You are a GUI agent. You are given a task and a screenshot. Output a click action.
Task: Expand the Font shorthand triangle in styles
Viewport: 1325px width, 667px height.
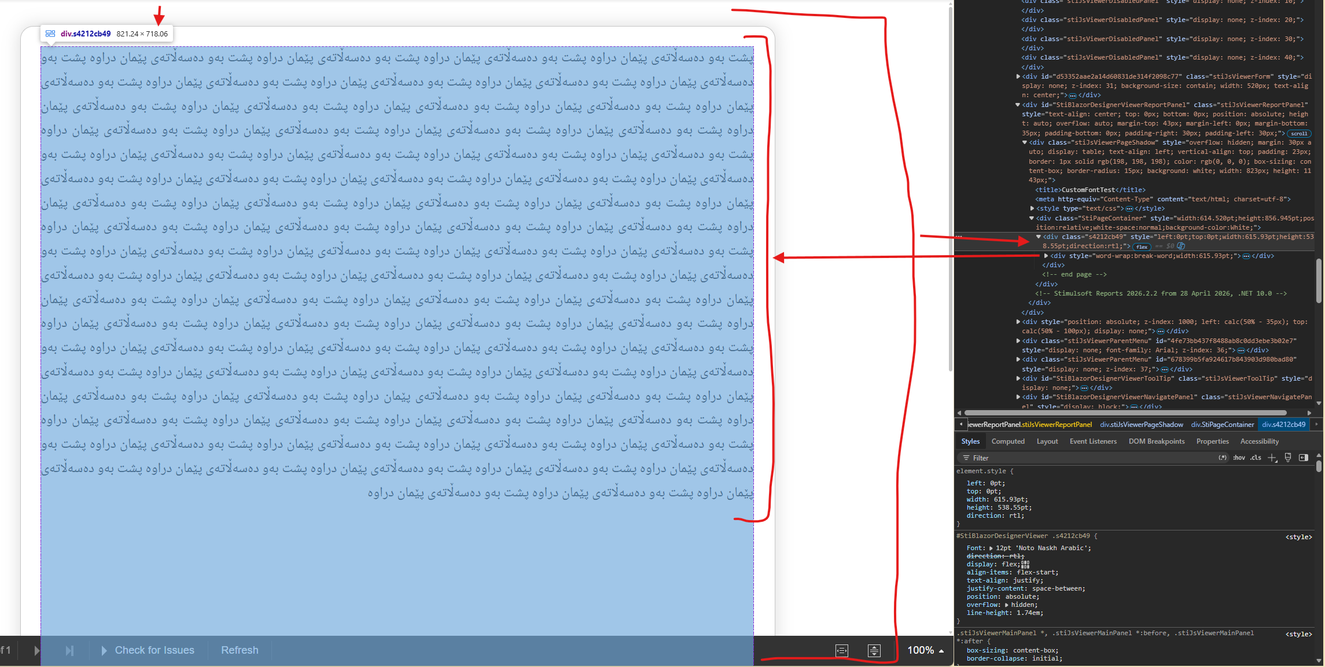tap(991, 548)
